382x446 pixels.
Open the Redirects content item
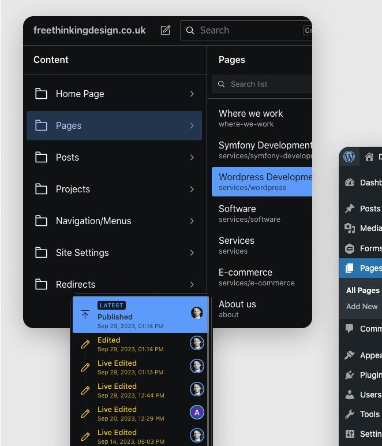point(114,284)
